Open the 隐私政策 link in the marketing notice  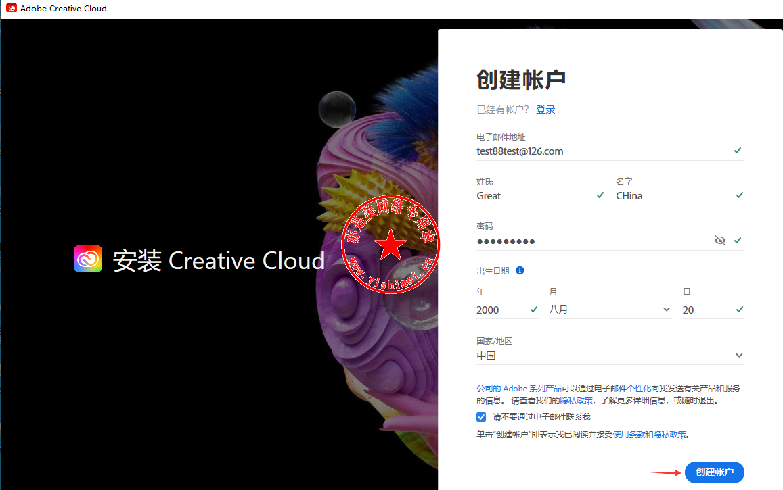point(576,400)
